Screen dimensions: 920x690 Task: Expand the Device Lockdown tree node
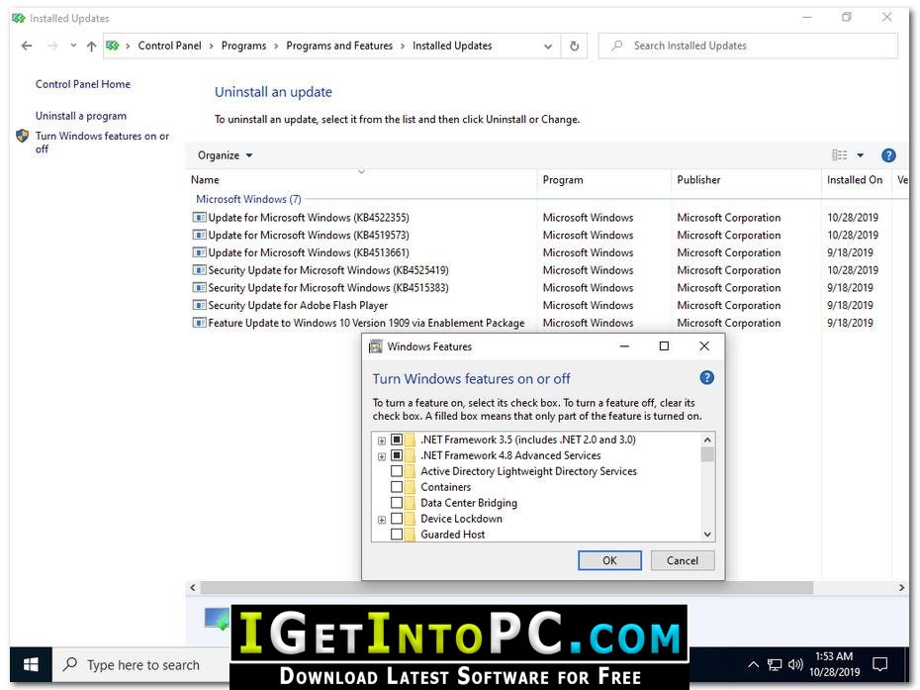tap(382, 520)
